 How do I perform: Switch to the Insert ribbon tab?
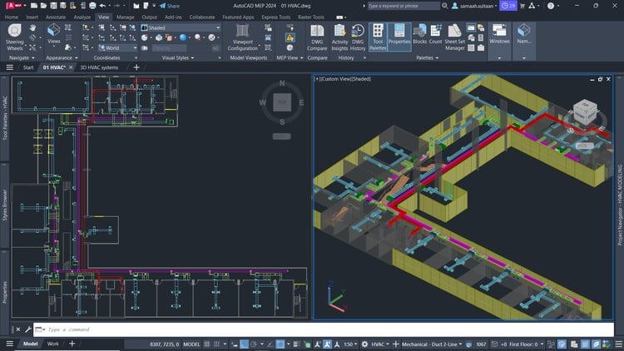[32, 17]
